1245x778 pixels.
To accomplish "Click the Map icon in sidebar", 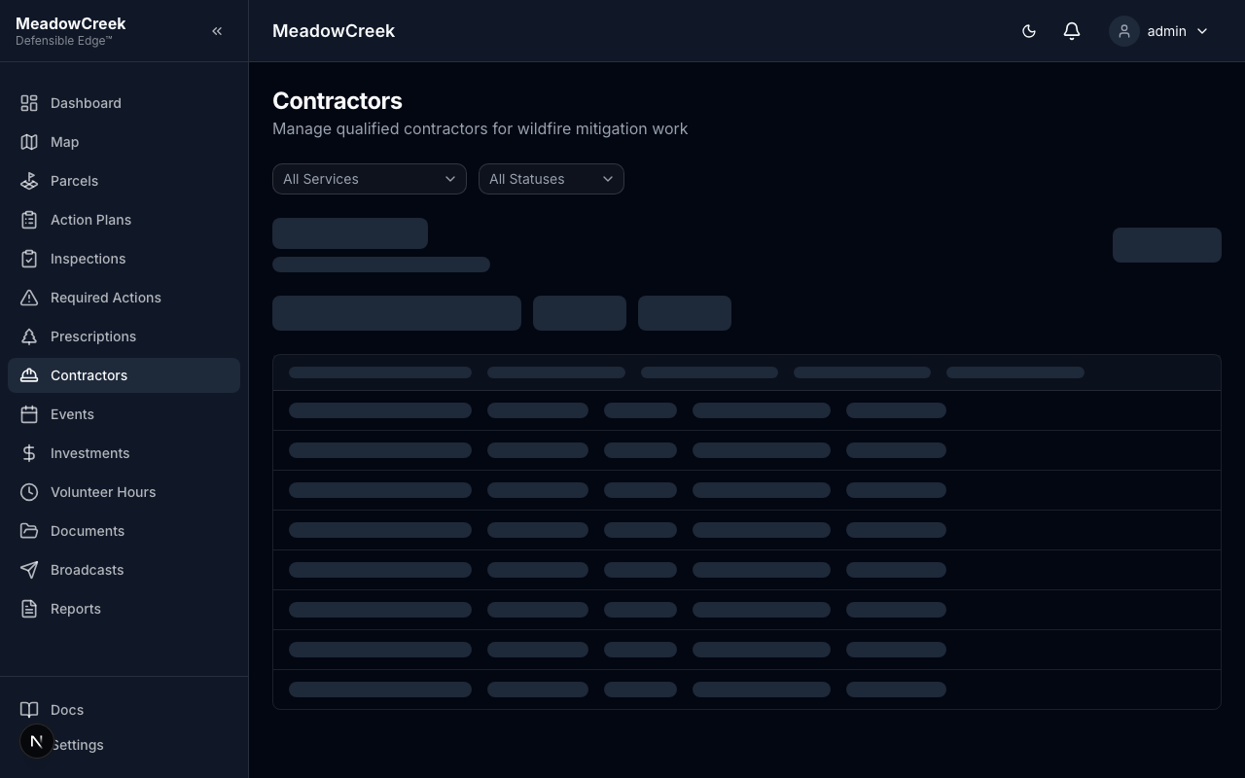I will [x=29, y=142].
